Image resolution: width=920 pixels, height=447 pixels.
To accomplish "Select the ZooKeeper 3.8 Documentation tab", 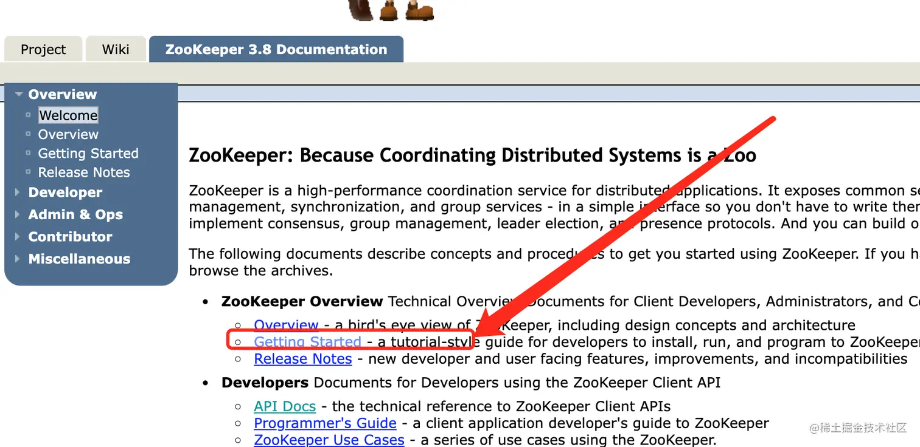I will pos(276,49).
